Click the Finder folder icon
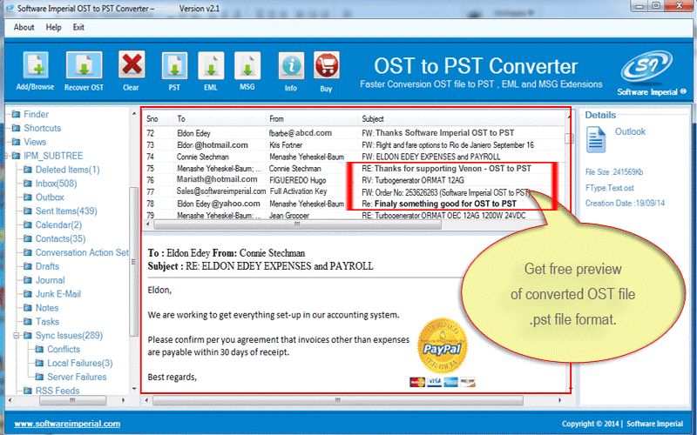The image size is (697, 435). [16, 114]
